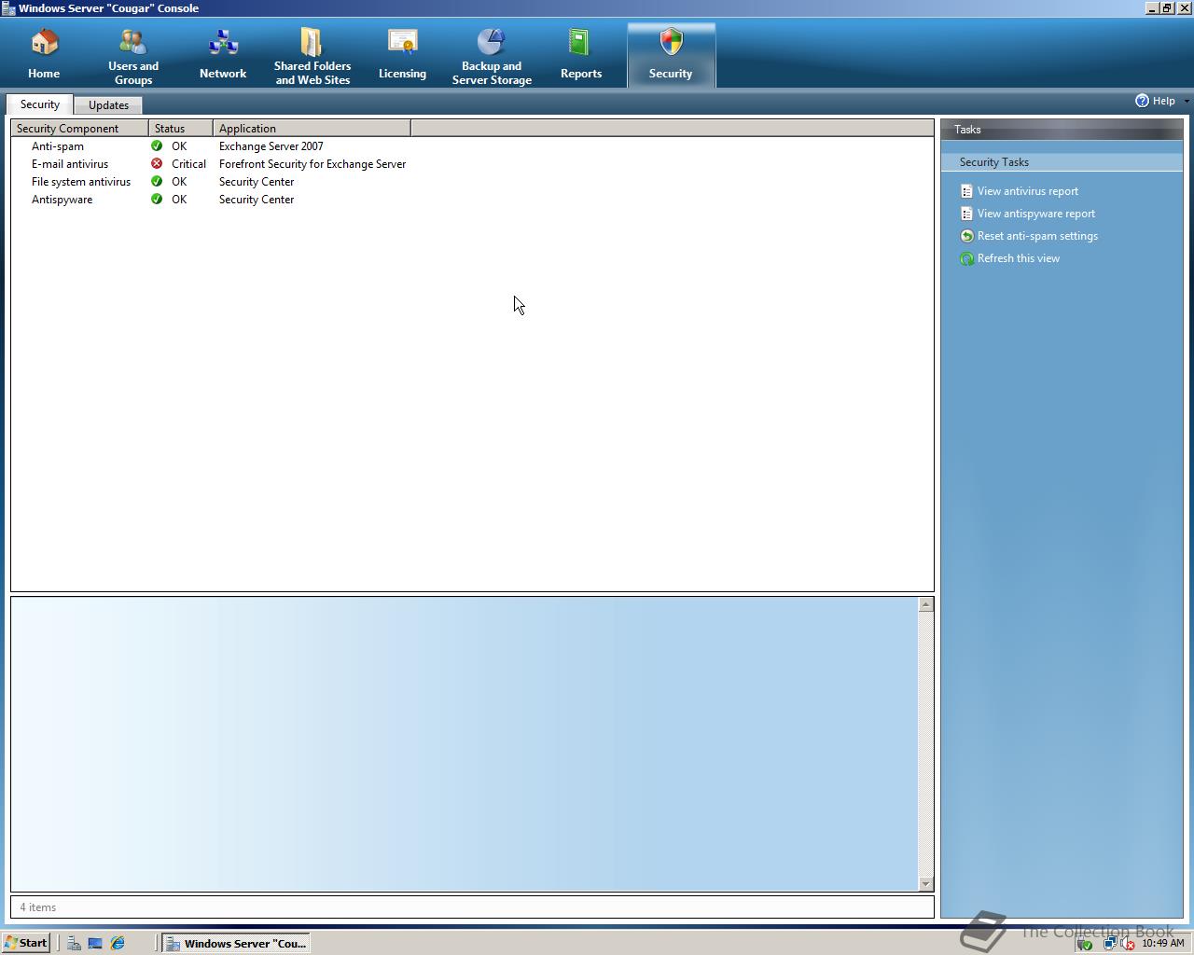Click the antivirus report document icon
Image resolution: width=1194 pixels, height=955 pixels.
click(966, 191)
